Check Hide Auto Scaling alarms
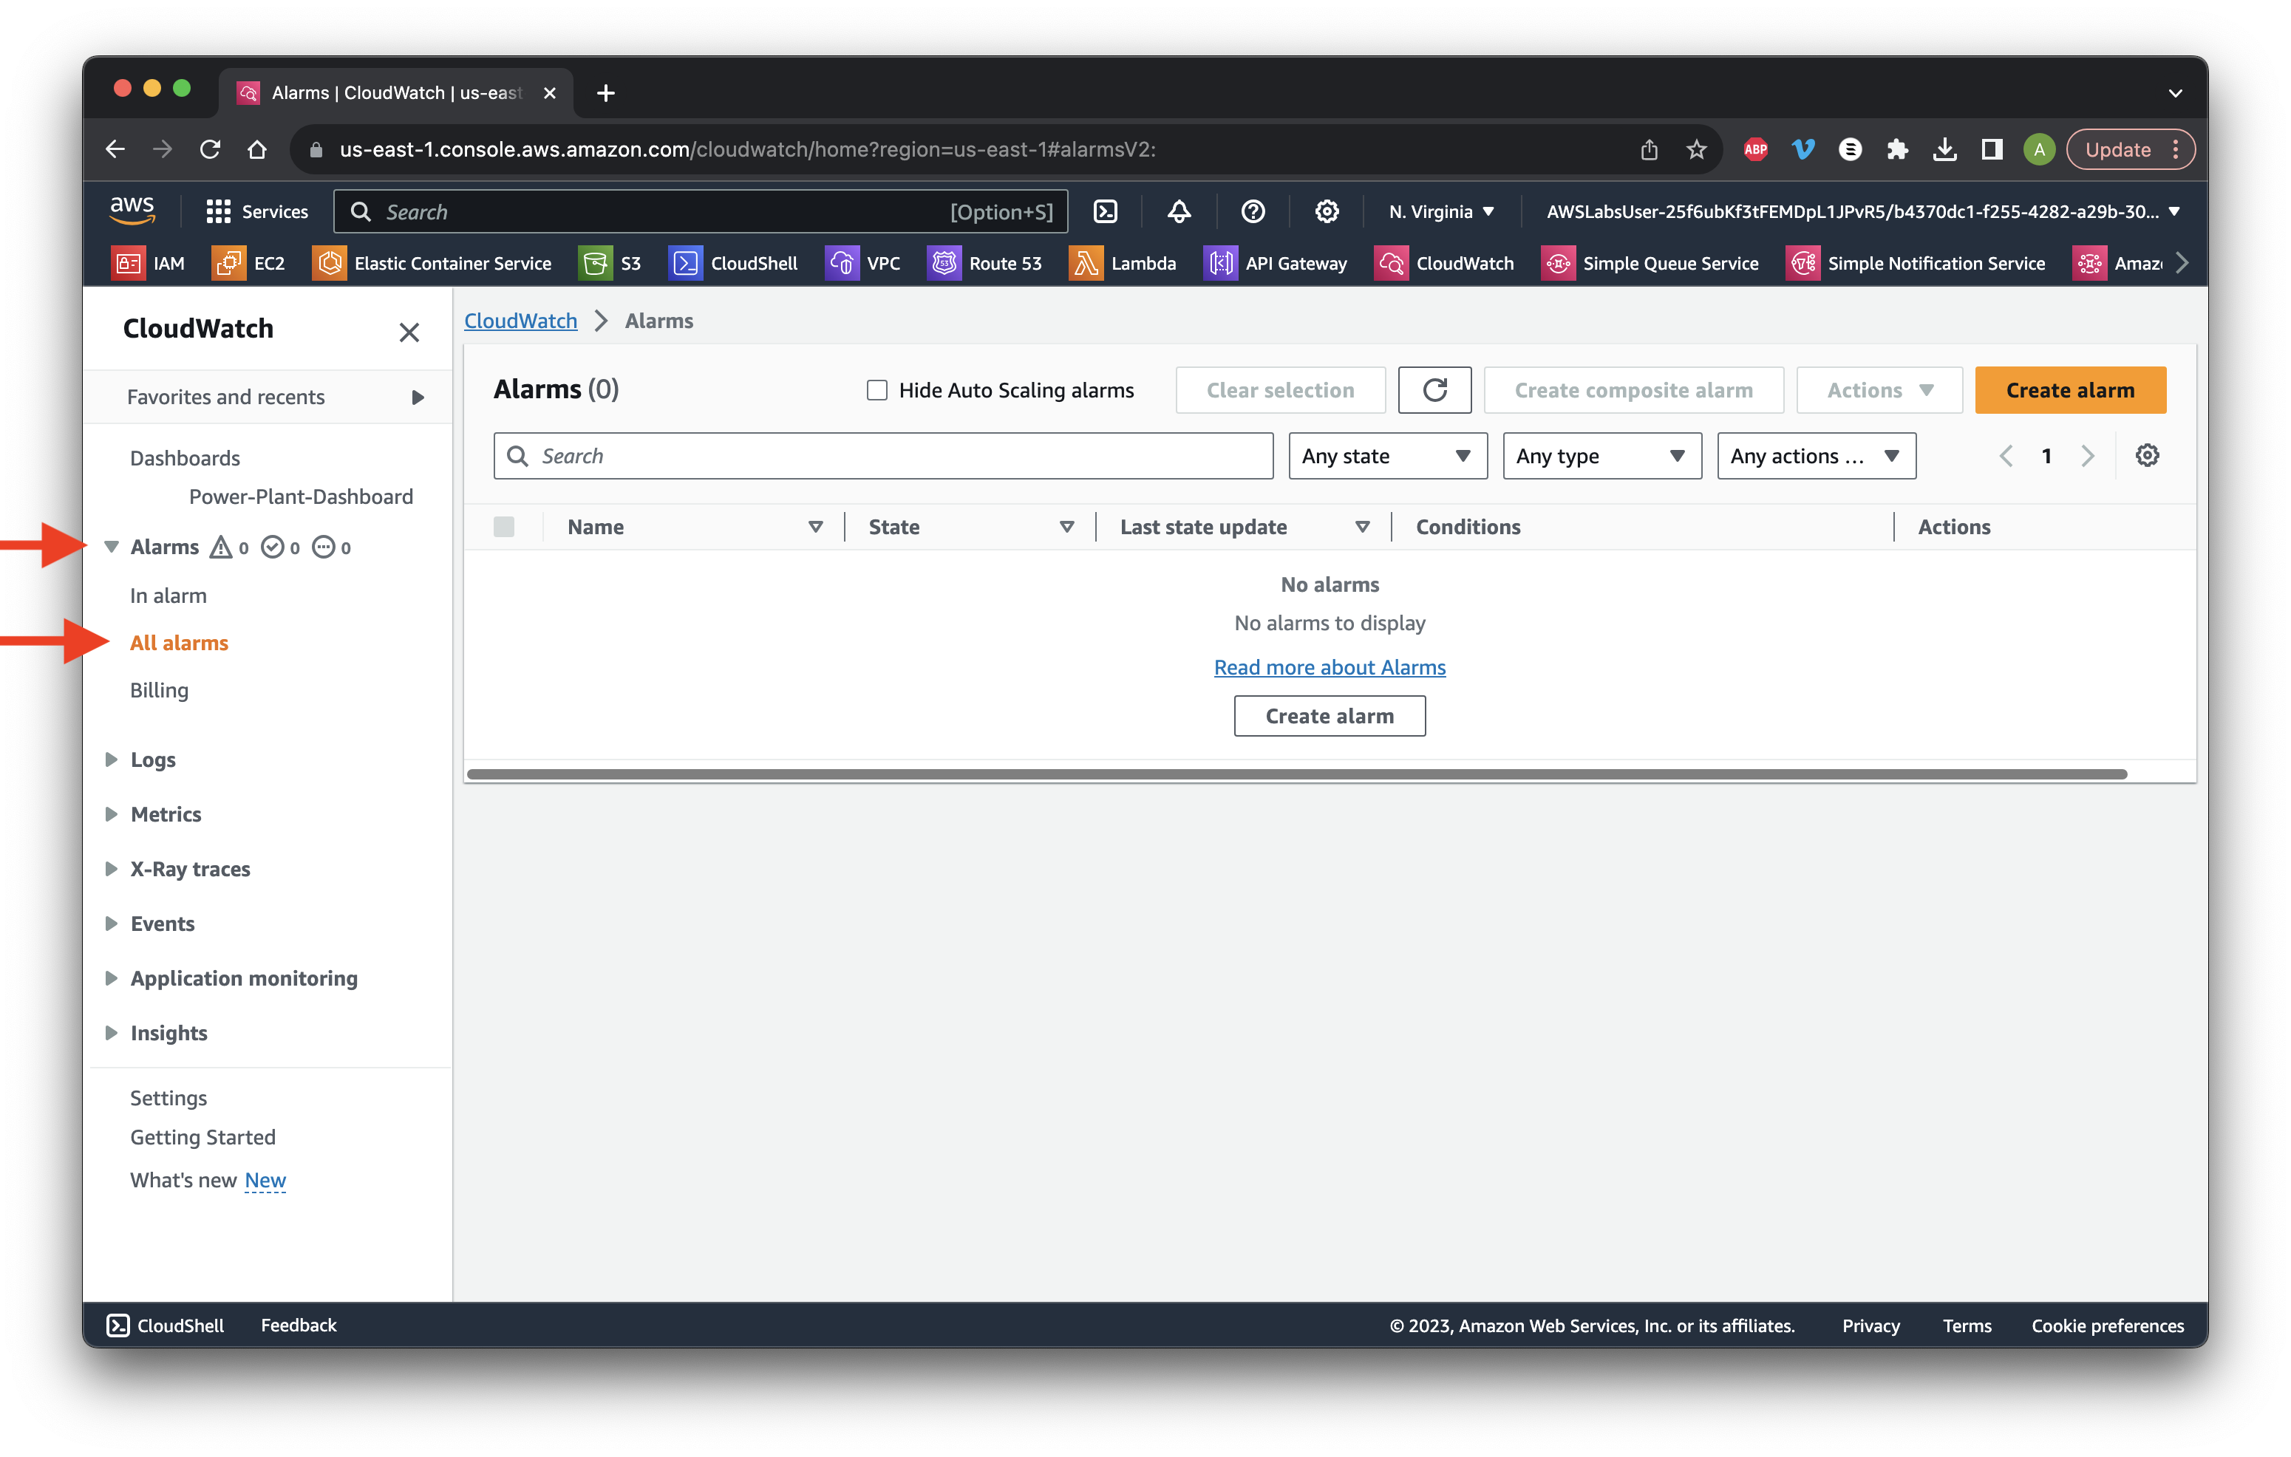 (x=877, y=390)
